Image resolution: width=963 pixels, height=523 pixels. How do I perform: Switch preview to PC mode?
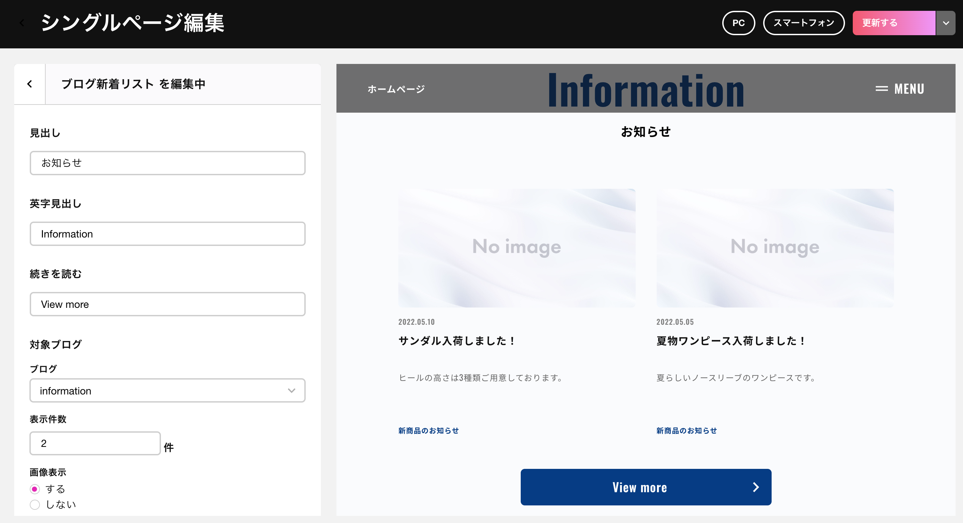tap(738, 23)
